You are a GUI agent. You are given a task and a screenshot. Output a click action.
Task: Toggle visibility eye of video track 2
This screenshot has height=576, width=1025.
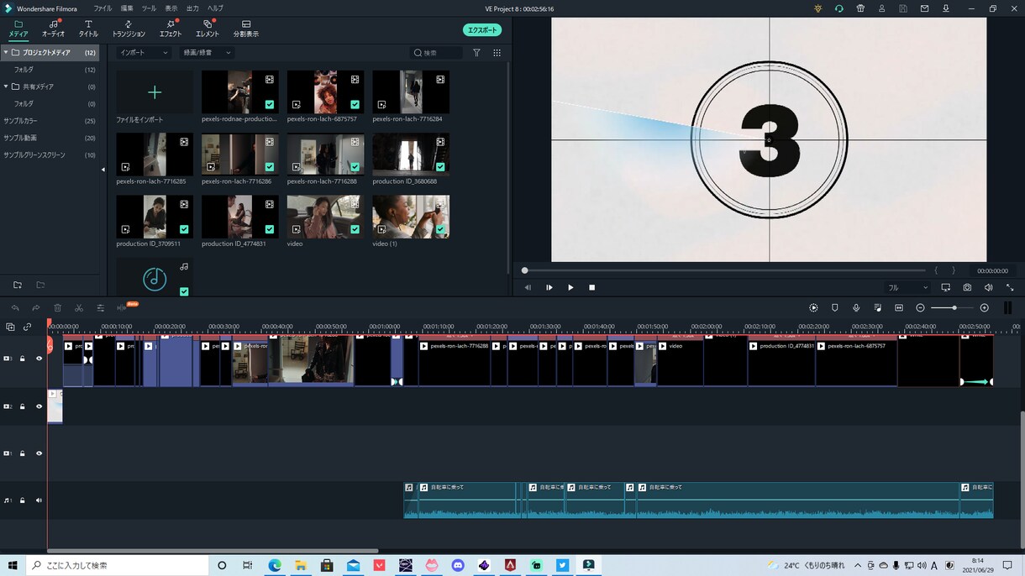point(39,406)
